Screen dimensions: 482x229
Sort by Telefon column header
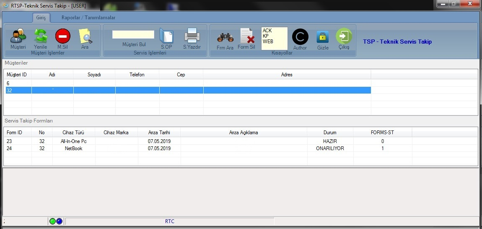click(137, 75)
